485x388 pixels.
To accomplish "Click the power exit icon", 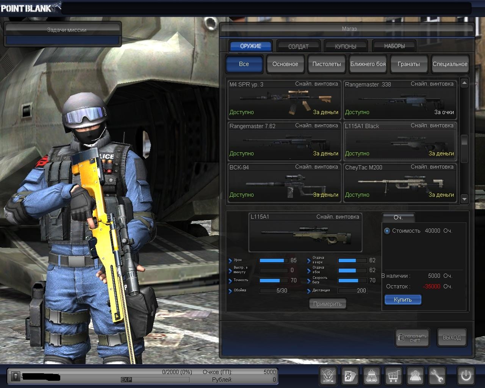I will pyautogui.click(x=466, y=376).
